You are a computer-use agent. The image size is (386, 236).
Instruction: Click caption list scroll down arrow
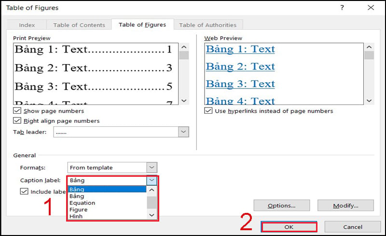(152, 215)
